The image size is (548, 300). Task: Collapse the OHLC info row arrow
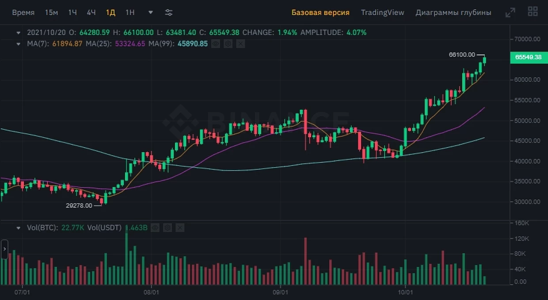(x=18, y=33)
